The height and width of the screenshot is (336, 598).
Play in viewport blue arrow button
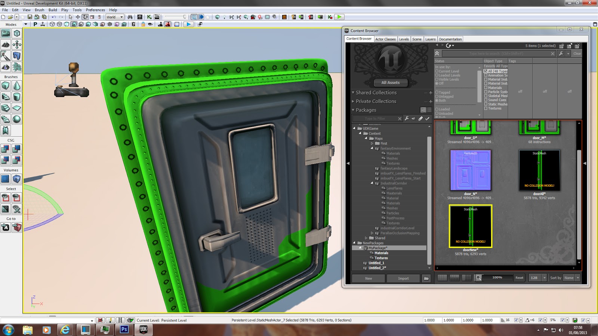pyautogui.click(x=189, y=24)
